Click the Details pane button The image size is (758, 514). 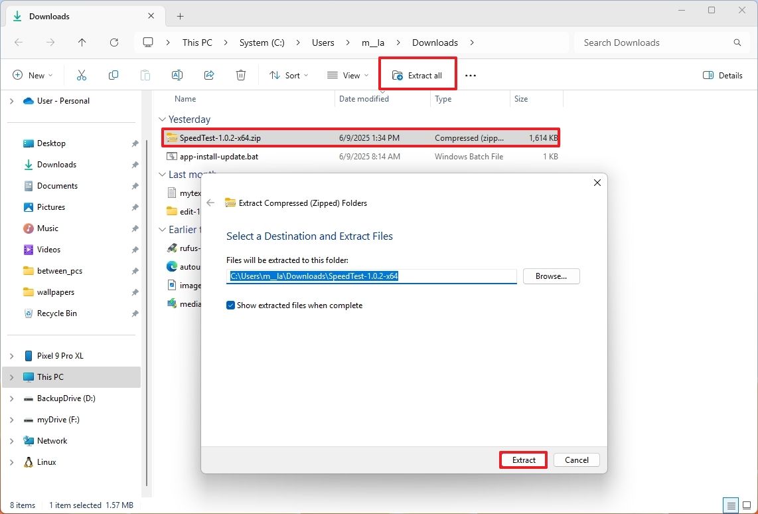[722, 75]
